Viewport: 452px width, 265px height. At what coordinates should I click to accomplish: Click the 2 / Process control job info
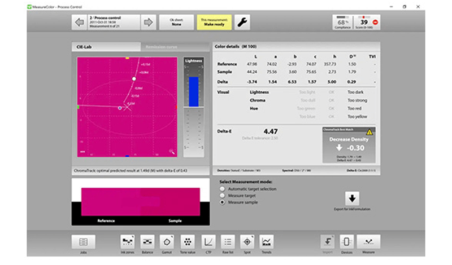pyautogui.click(x=114, y=22)
